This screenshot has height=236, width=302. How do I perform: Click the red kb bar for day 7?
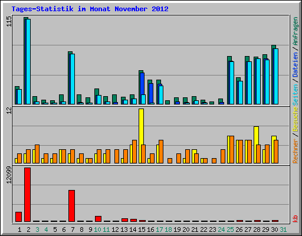coord(72,206)
